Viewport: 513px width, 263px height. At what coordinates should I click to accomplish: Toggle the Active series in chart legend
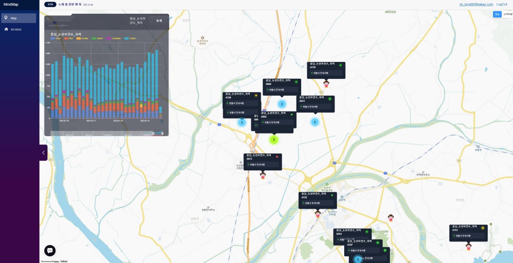pyautogui.click(x=130, y=38)
